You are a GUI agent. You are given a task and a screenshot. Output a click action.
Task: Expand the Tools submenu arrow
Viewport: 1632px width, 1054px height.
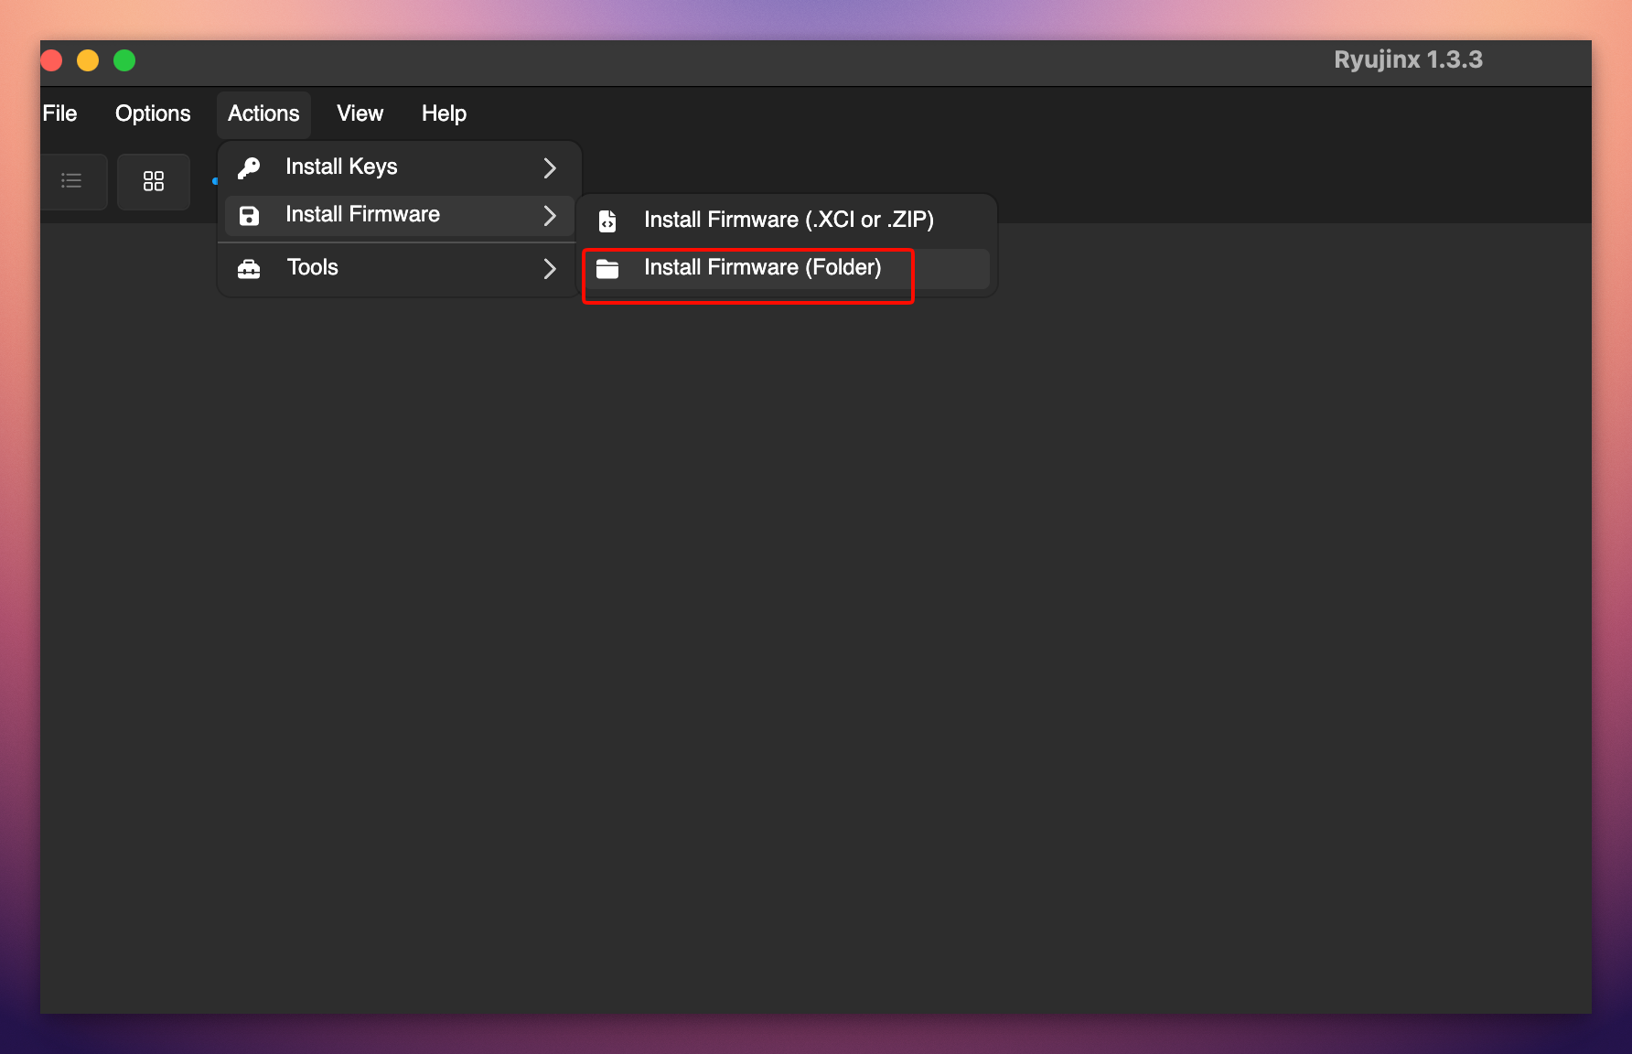click(550, 268)
